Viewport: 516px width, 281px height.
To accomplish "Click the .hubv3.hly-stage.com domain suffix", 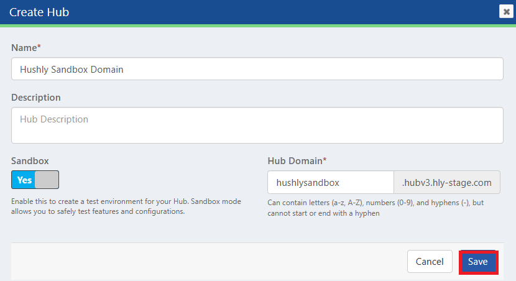I will coord(446,182).
